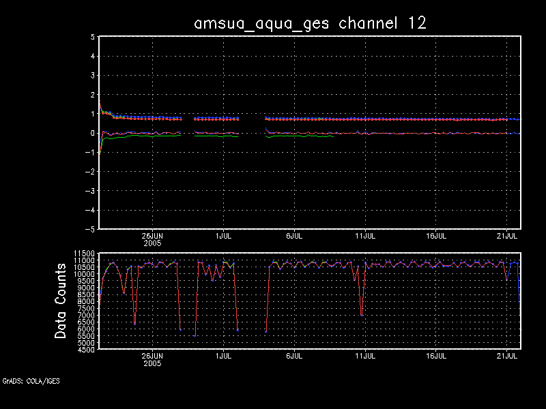Click the 11500 tick on Data Counts axis
The width and height of the screenshot is (546, 409).
[83, 254]
